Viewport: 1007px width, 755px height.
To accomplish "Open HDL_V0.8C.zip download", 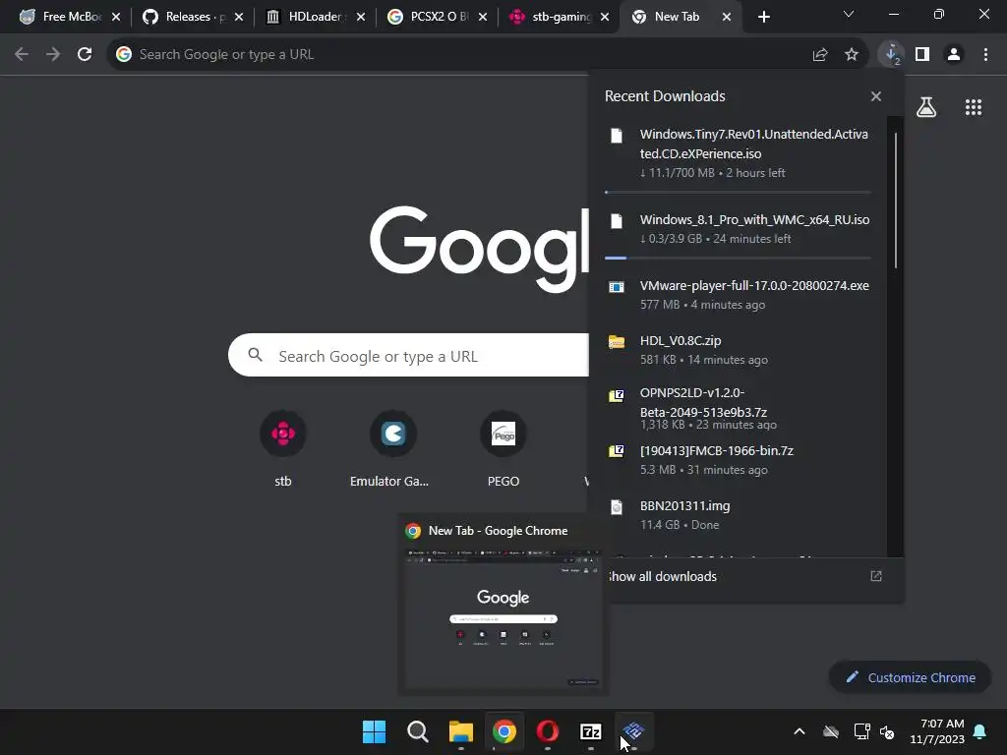I will tap(738, 349).
